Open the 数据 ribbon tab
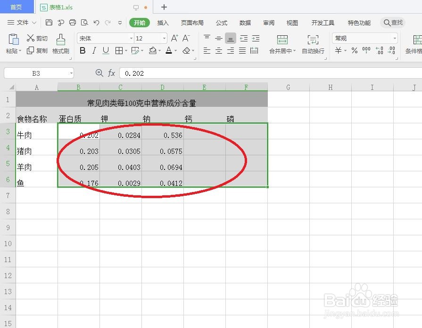The height and width of the screenshot is (328, 422). click(x=245, y=22)
